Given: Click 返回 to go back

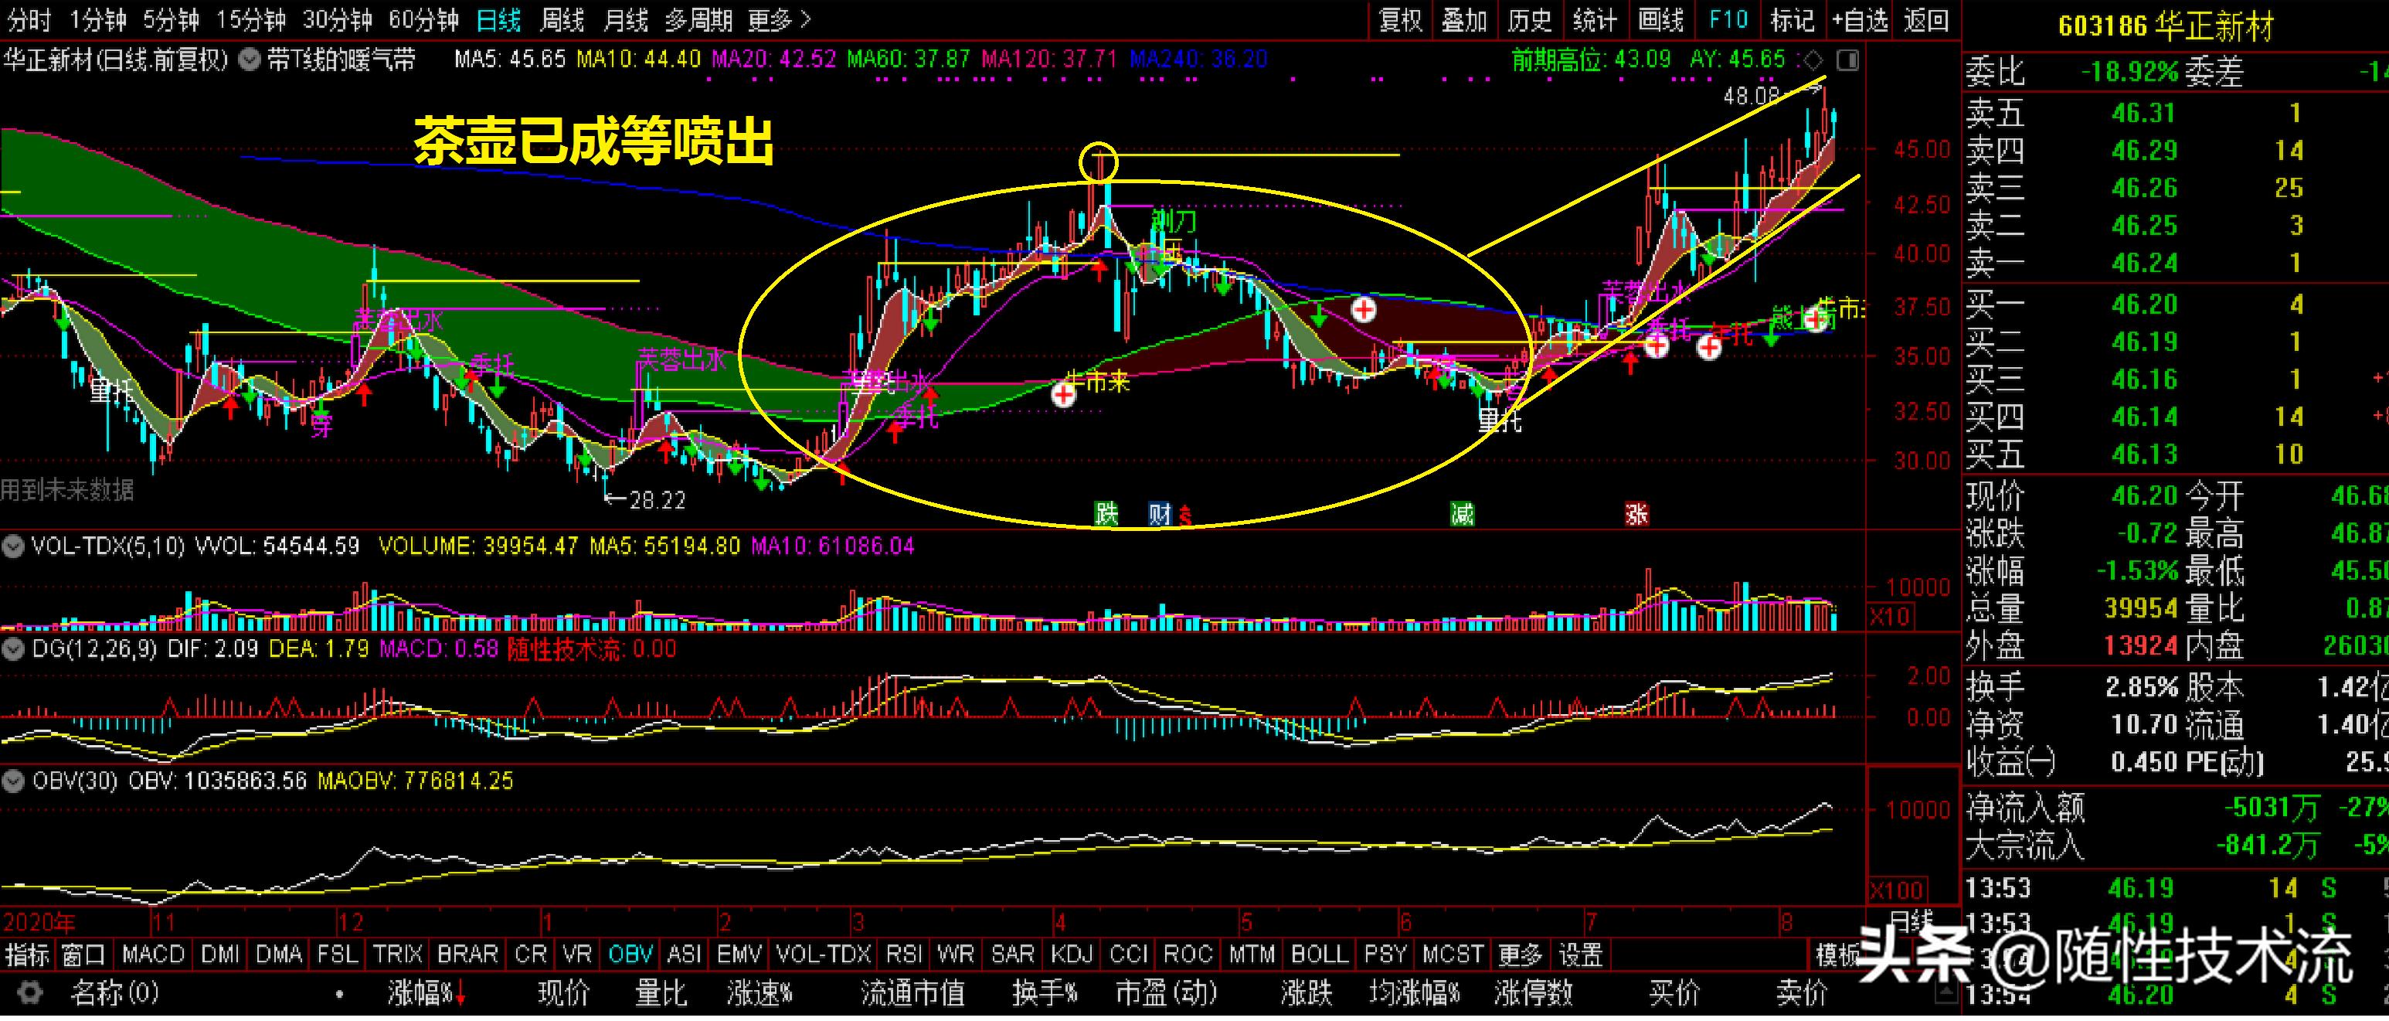Looking at the screenshot, I should 1926,19.
